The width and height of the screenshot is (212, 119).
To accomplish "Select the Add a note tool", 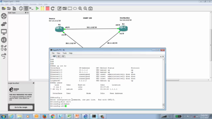I will click(x=59, y=9).
